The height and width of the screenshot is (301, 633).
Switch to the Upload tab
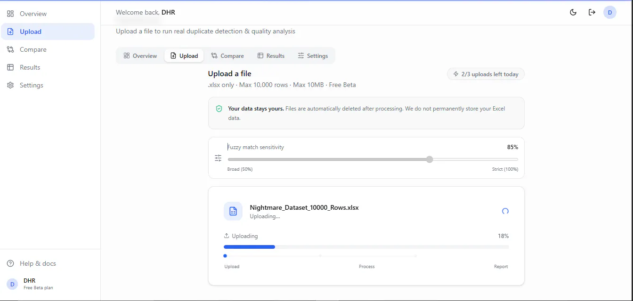click(184, 55)
